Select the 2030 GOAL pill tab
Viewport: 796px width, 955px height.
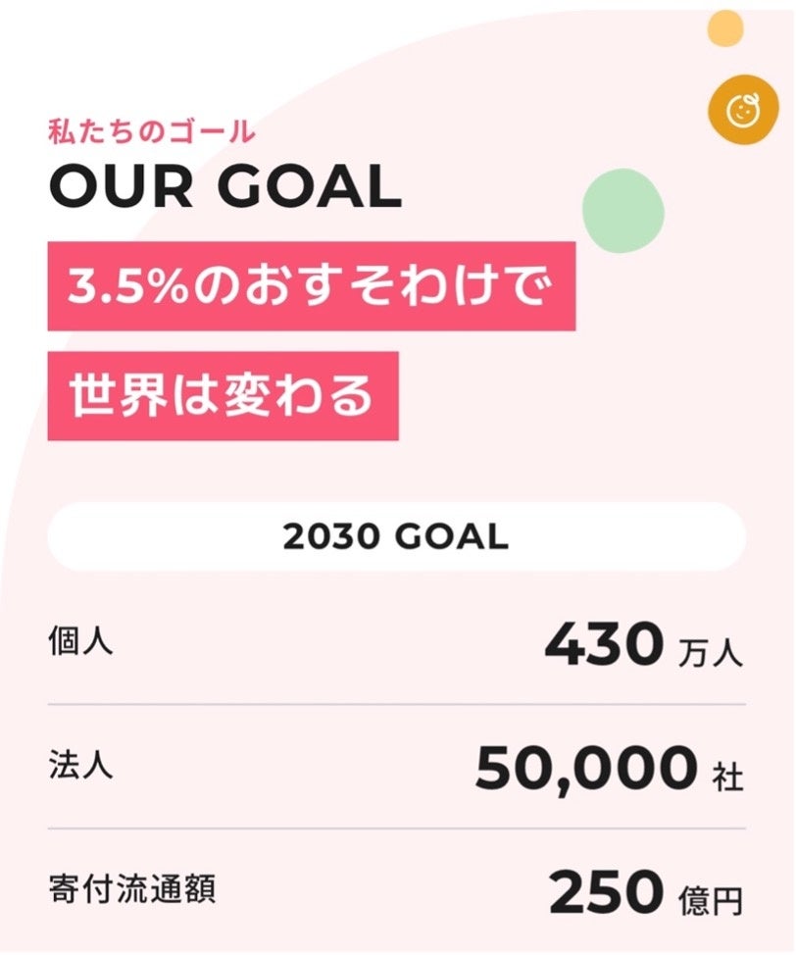pos(396,536)
